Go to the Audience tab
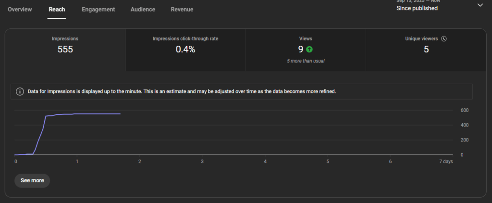The width and height of the screenshot is (492, 203). click(x=143, y=9)
